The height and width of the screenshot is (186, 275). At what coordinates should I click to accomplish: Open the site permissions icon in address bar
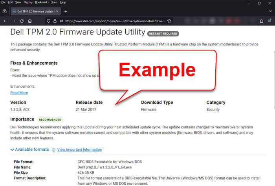click(61, 21)
